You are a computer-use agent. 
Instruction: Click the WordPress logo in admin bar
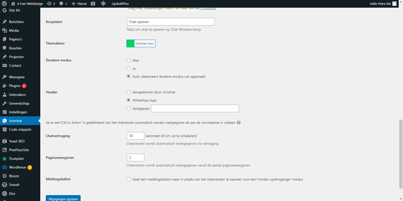click(5, 4)
